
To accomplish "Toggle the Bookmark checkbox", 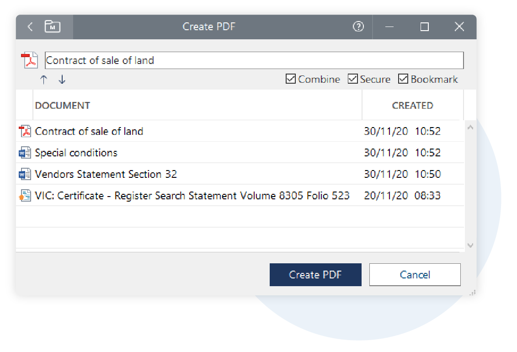I will click(403, 79).
